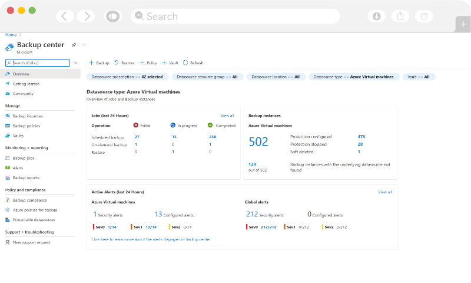Viewport: 471px width, 283px height.
Task: Click View all in the Jobs card
Action: 227,116
